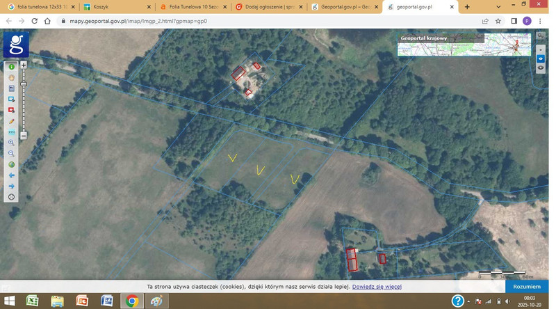The height and width of the screenshot is (309, 556).
Task: Toggle the blue eye visibility button
Action: pyautogui.click(x=541, y=59)
